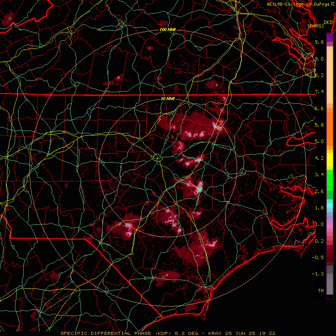The height and width of the screenshot is (336, 336).
Task: Click the 9.0 scale value
Action: tap(319, 59)
